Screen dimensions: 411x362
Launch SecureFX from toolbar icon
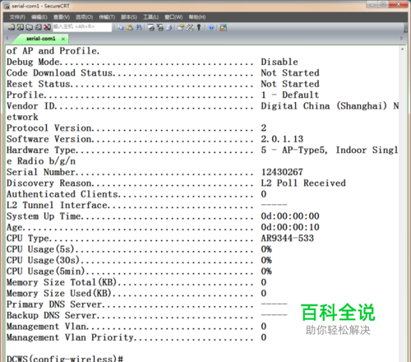tap(224, 27)
